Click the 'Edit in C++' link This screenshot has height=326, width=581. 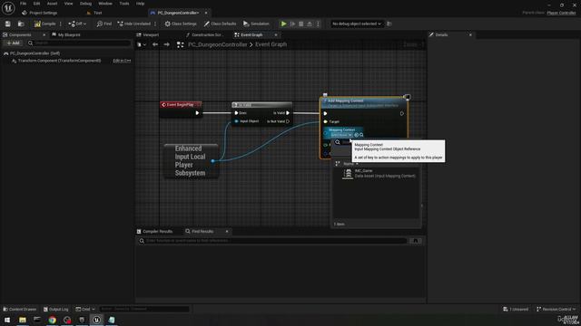pyautogui.click(x=122, y=61)
